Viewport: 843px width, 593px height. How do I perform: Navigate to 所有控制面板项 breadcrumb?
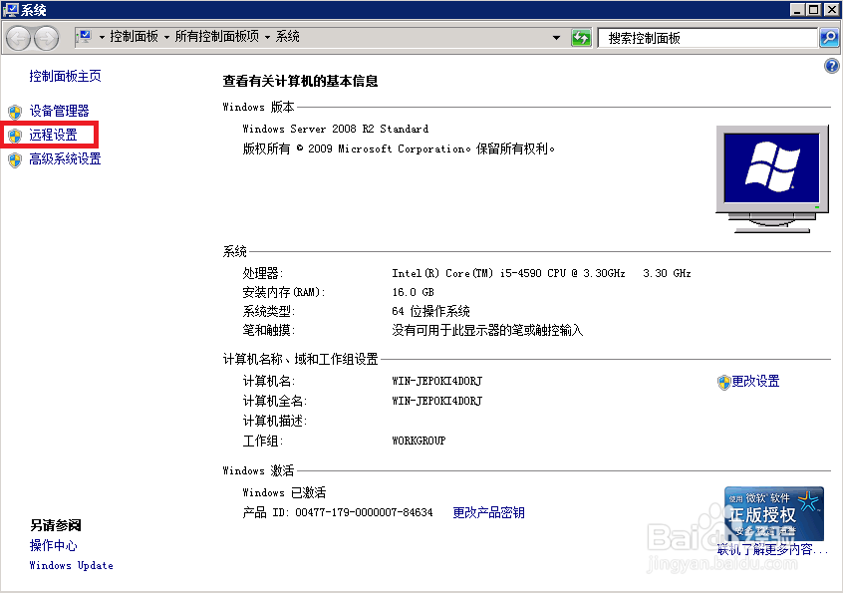(x=216, y=36)
